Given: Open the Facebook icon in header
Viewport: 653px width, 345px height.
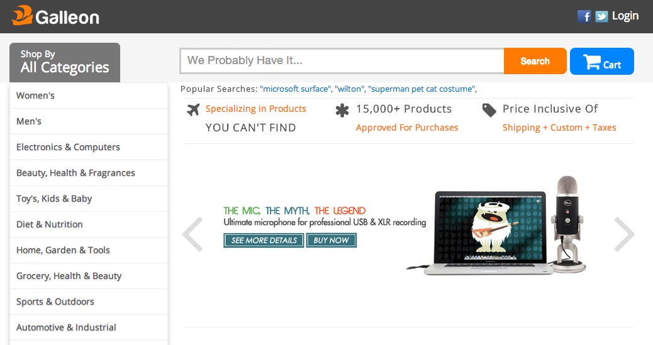Looking at the screenshot, I should [x=584, y=16].
